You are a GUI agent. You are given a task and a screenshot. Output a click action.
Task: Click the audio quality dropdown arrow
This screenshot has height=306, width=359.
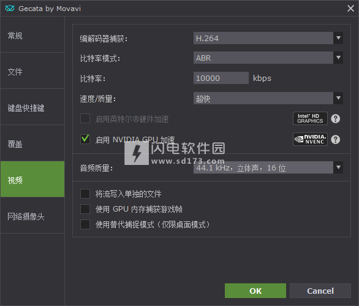[338, 167]
